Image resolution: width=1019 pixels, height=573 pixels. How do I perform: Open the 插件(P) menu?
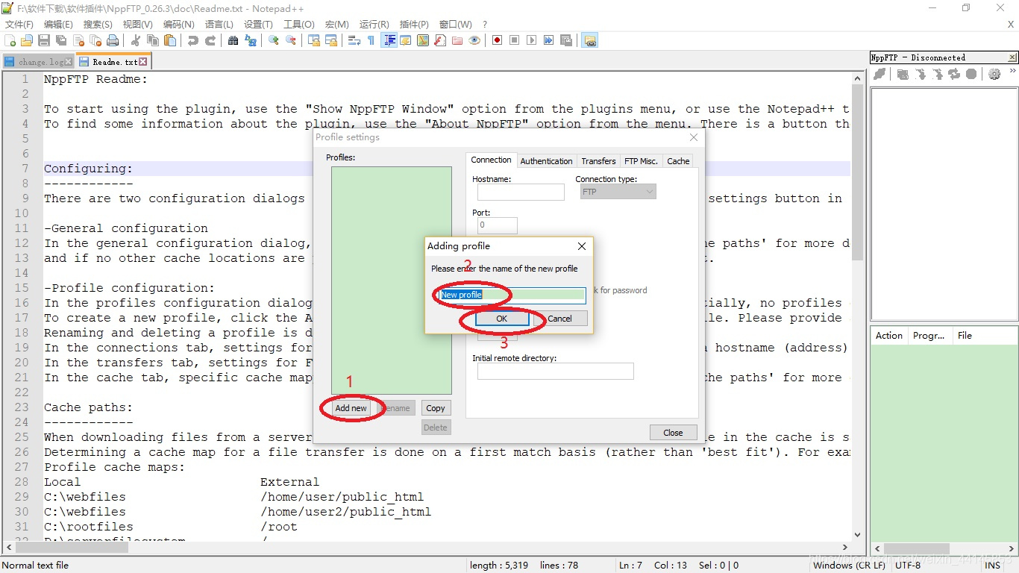click(414, 25)
